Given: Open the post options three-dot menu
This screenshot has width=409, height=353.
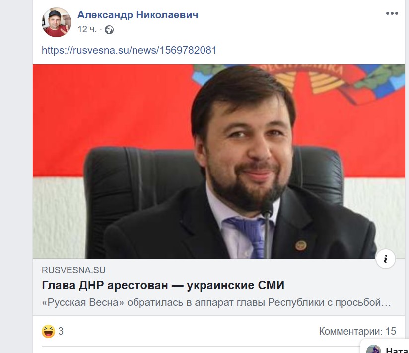Looking at the screenshot, I should (392, 13).
